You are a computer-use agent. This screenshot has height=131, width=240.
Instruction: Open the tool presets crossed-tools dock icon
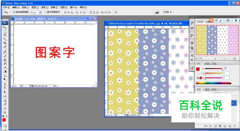(x=192, y=36)
